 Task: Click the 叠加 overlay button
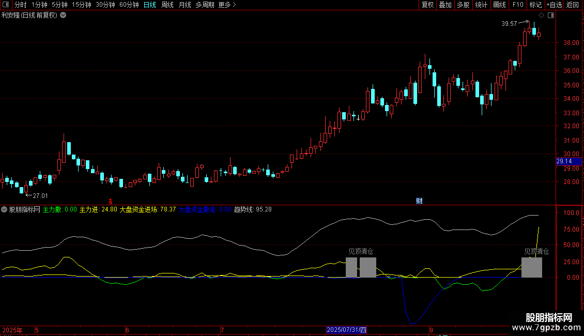click(445, 5)
